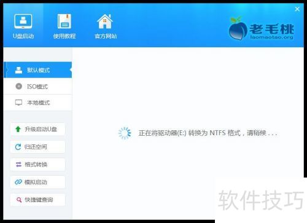Screen dimensions: 307x223
Task: Click the 格式转换 button
Action: point(37,164)
